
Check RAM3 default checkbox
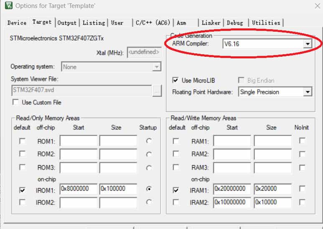(x=176, y=167)
